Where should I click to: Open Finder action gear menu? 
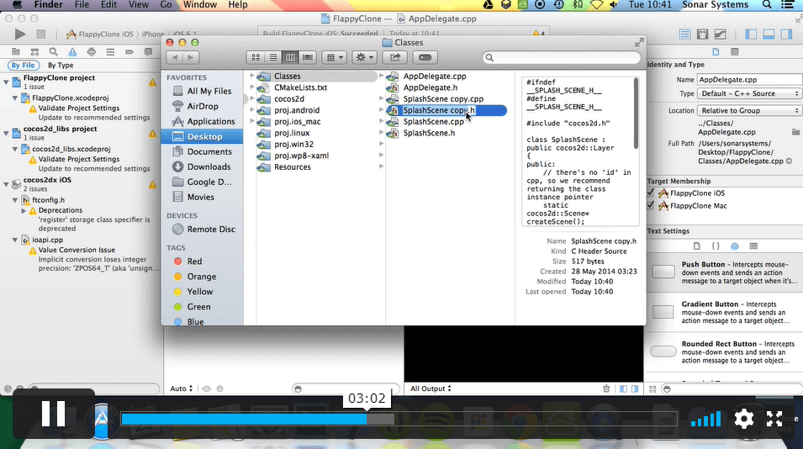tap(365, 57)
